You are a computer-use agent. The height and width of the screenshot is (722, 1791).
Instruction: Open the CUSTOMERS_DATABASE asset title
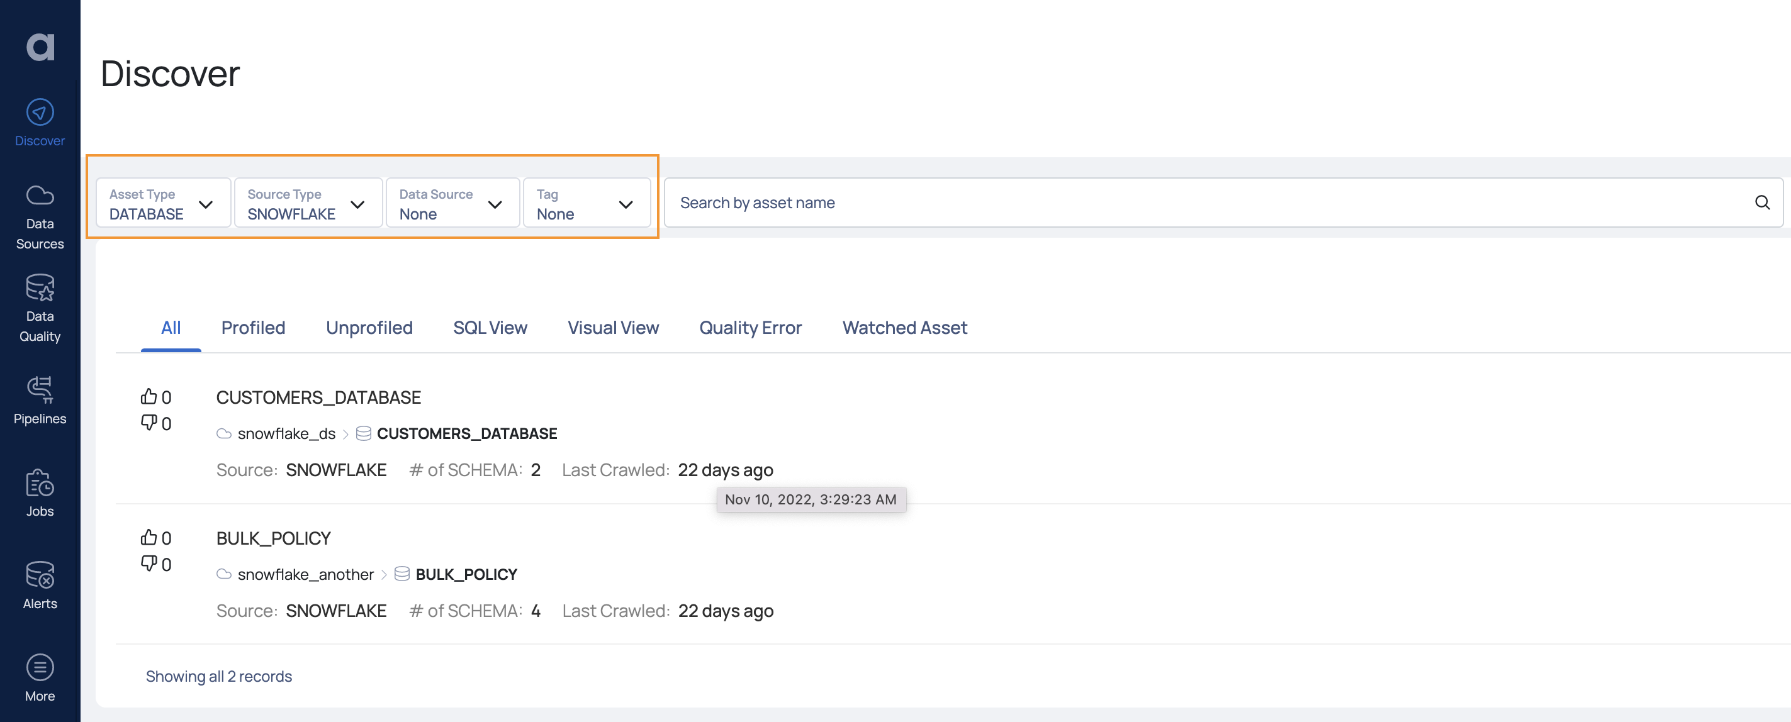318,397
